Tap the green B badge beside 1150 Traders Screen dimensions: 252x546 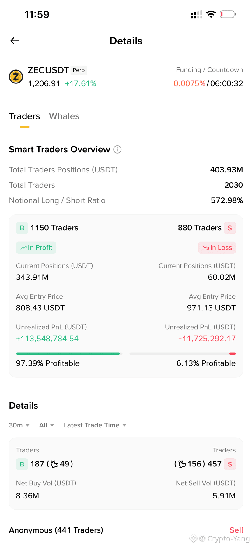pos(22,228)
